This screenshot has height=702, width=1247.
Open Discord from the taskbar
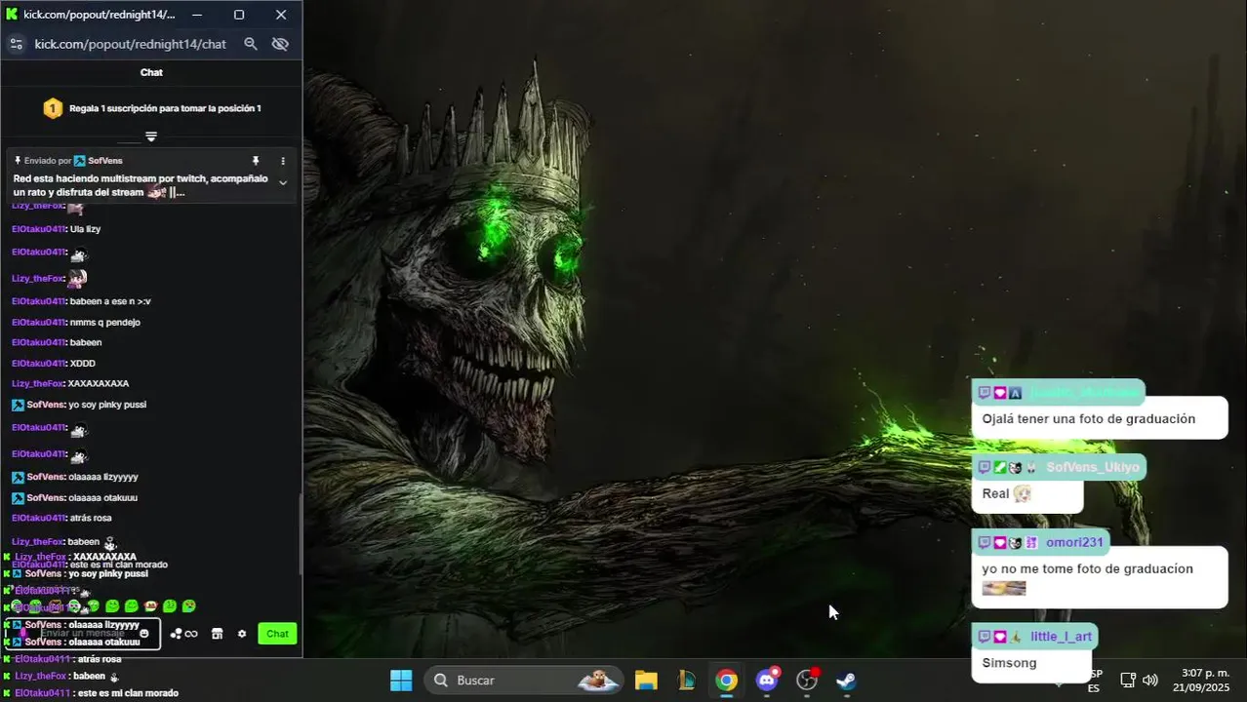pos(767,681)
